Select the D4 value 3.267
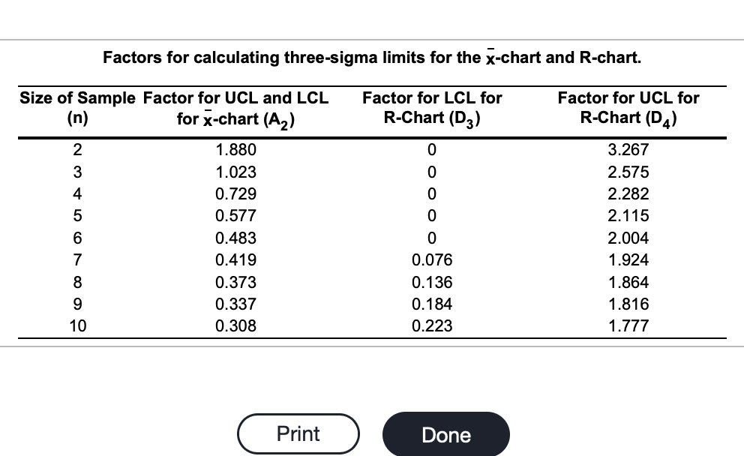This screenshot has width=744, height=456. [628, 150]
